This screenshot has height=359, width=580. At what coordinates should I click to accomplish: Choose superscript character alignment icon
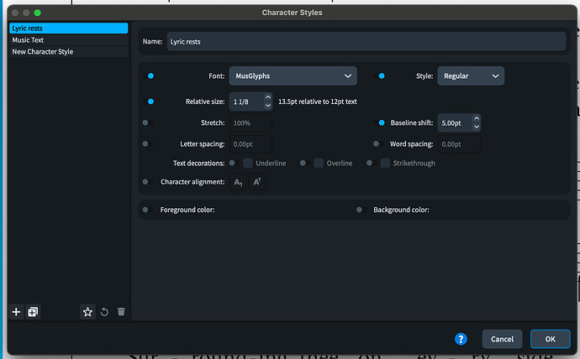[257, 182]
